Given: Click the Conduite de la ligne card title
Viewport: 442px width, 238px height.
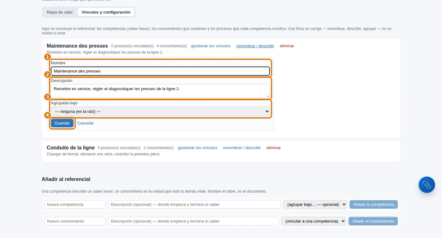Looking at the screenshot, I should (x=71, y=148).
